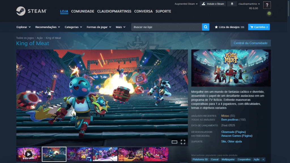This screenshot has width=290, height=163.
Task: Open the notifications bell
Action: [x=232, y=4]
